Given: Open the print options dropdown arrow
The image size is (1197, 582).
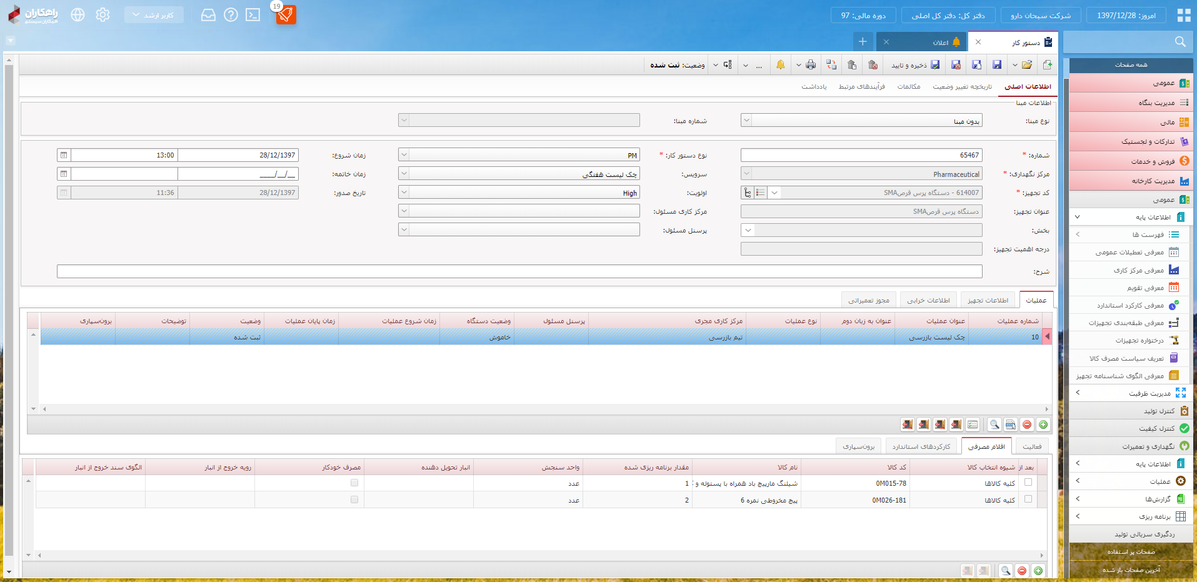Looking at the screenshot, I should (799, 65).
